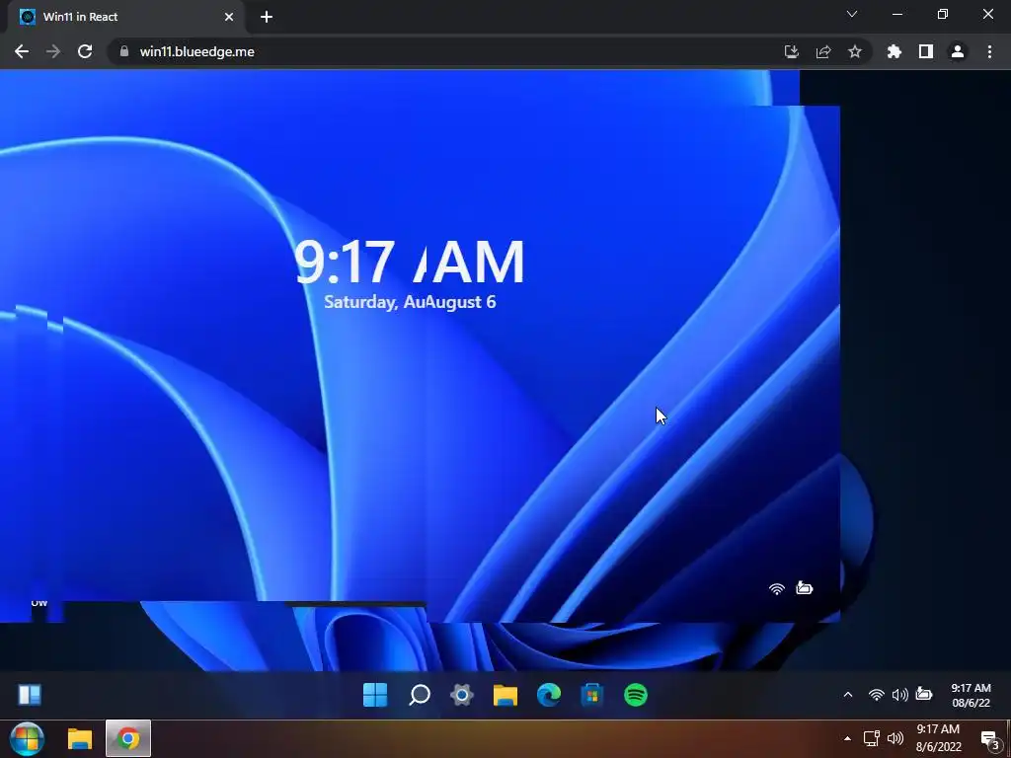Screen dimensions: 1011x758
Task: Open the Win11 Start menu
Action: coord(375,695)
